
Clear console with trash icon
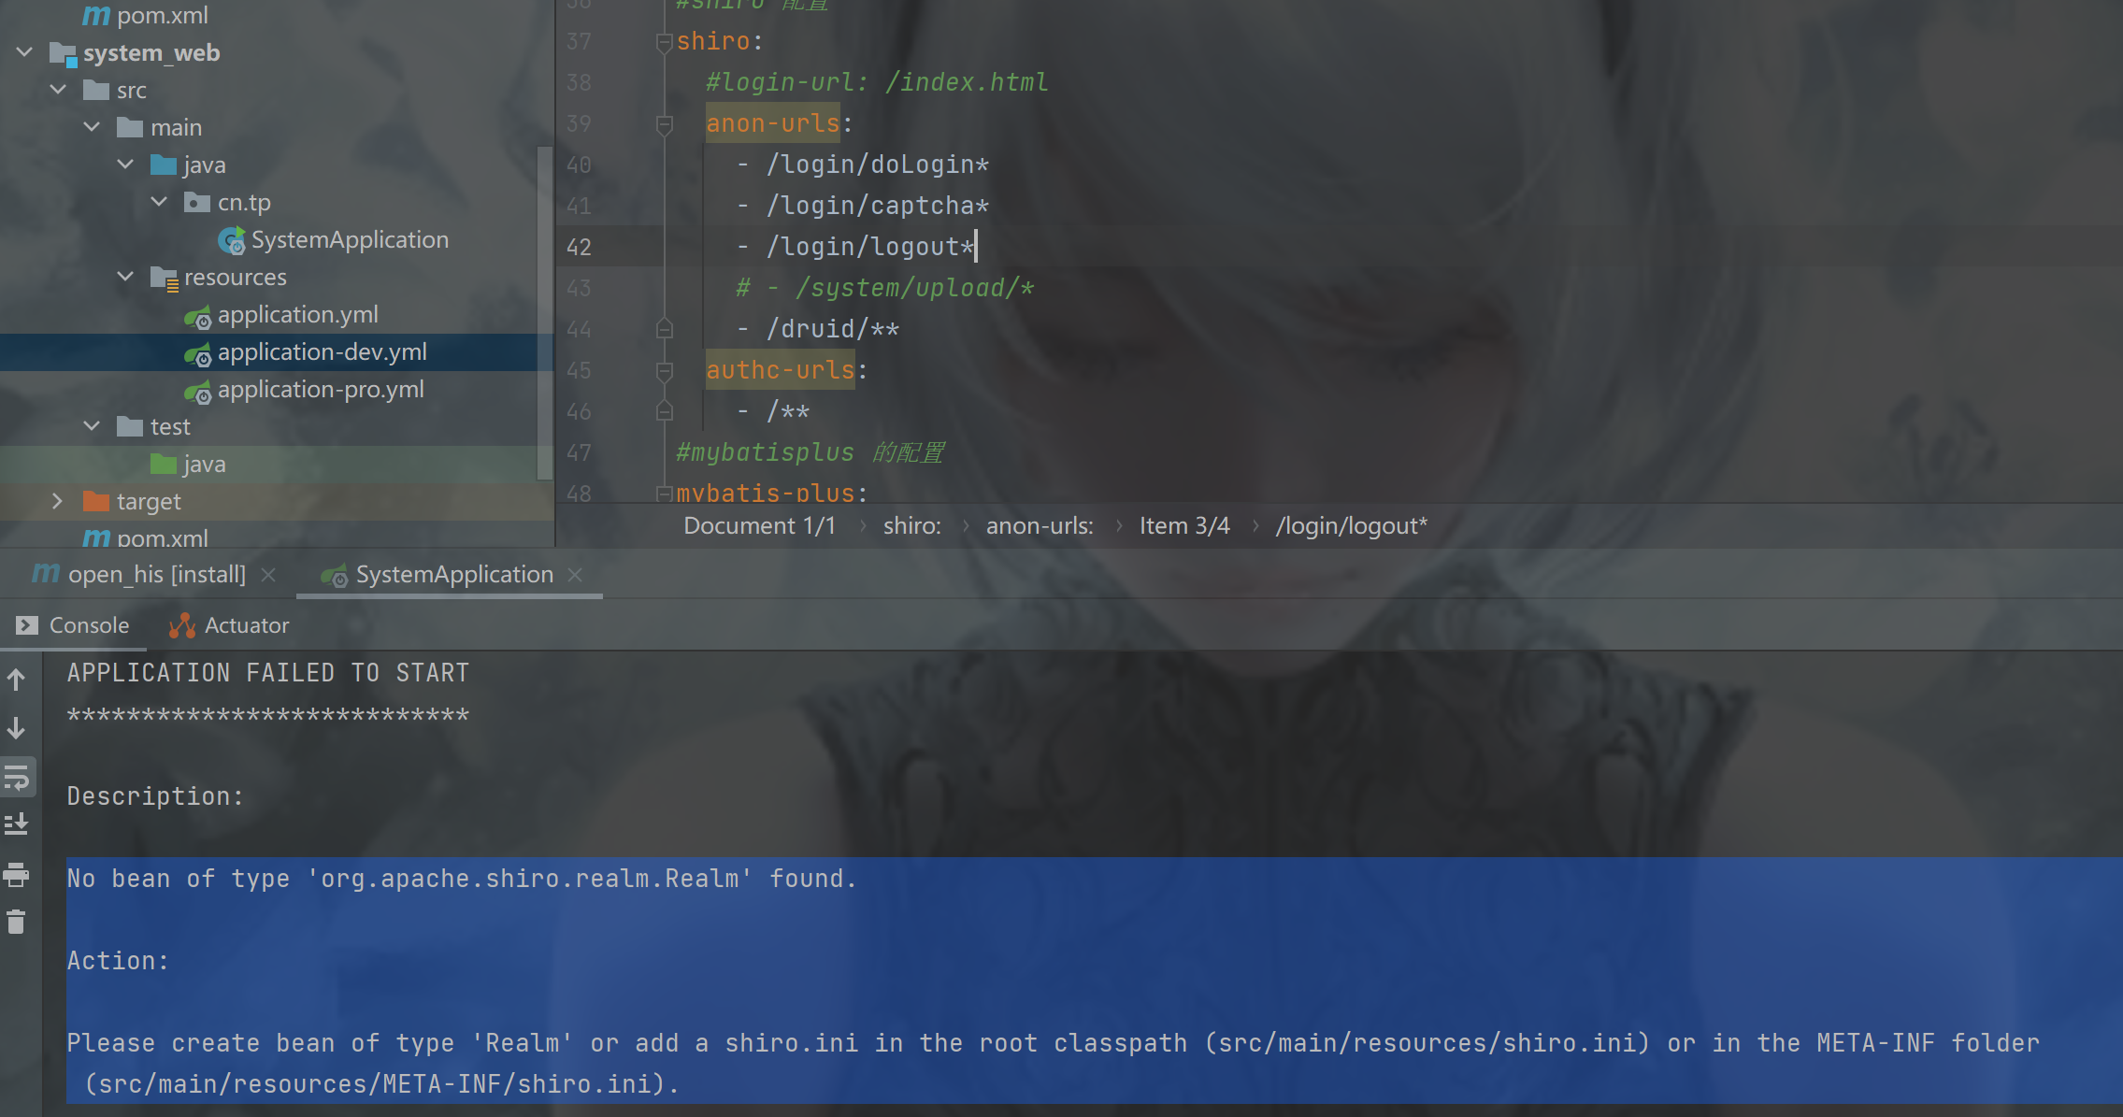16,923
